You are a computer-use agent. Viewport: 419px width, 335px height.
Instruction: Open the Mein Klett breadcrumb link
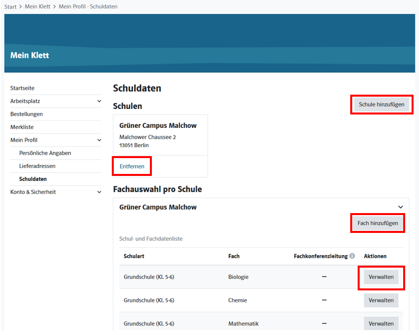pos(38,6)
